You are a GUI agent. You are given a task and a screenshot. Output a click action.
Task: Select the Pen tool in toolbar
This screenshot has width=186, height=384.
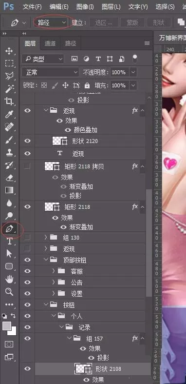(x=9, y=228)
